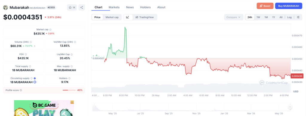Switch chart to Market cap view
This screenshot has width=306, height=116.
point(112,17)
